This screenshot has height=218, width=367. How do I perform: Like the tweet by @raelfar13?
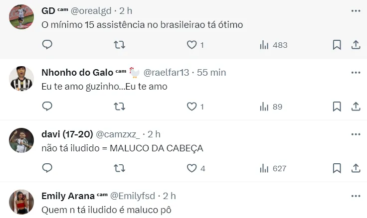tap(195, 107)
